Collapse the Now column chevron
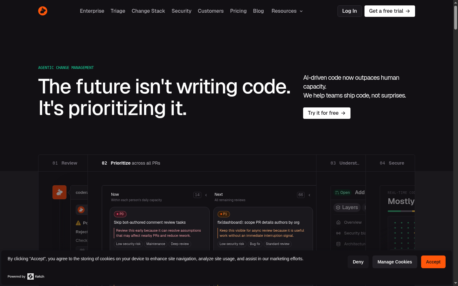 tap(206, 195)
